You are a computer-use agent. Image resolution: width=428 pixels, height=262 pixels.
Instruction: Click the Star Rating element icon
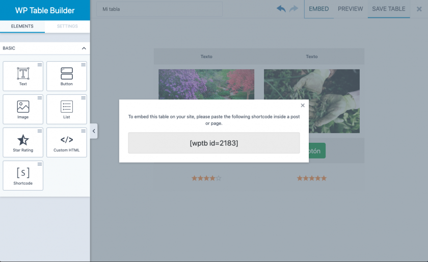point(23,140)
